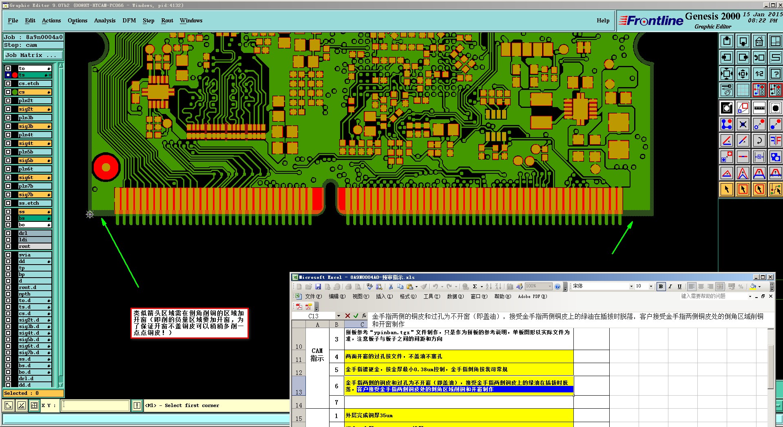Toggle the checkbox for layer cs.etch

[8, 83]
